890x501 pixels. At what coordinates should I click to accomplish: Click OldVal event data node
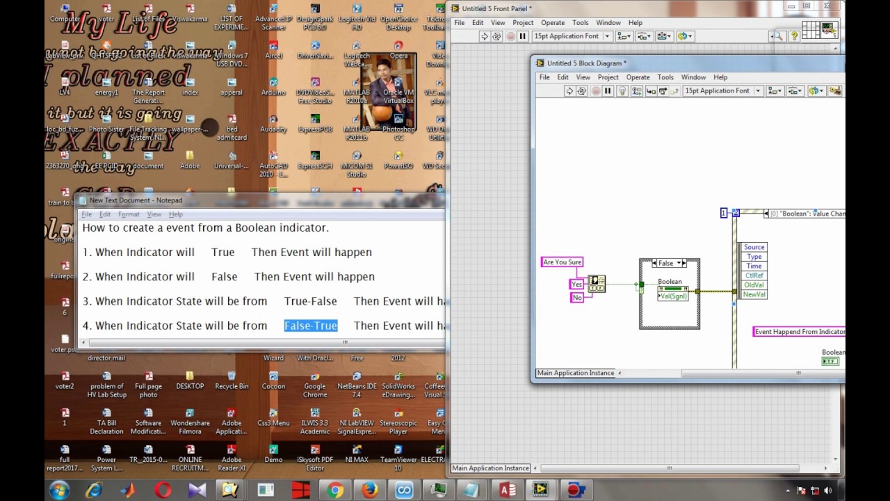pos(754,285)
